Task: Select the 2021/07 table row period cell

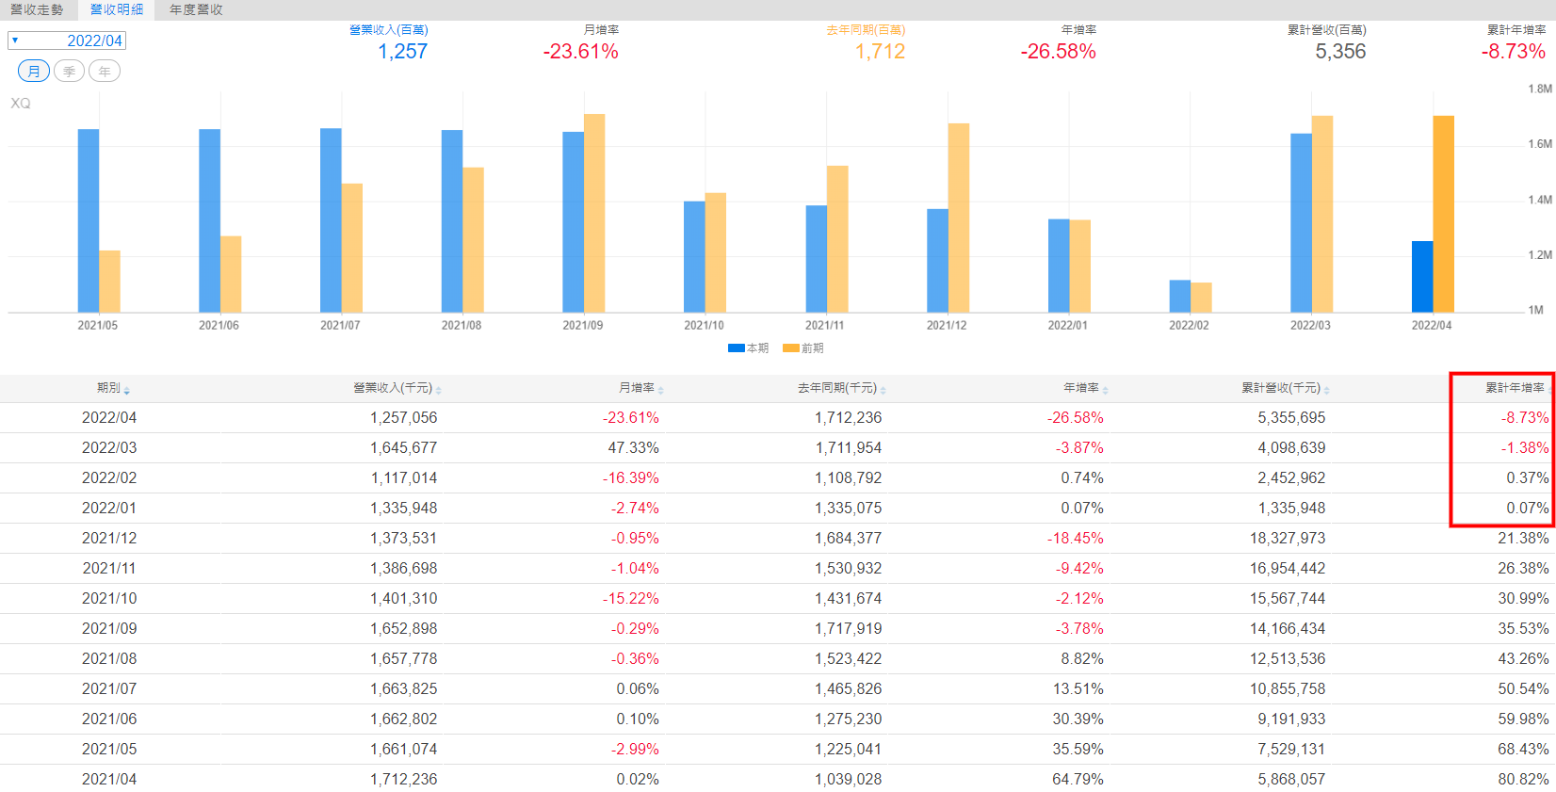Action: (109, 688)
